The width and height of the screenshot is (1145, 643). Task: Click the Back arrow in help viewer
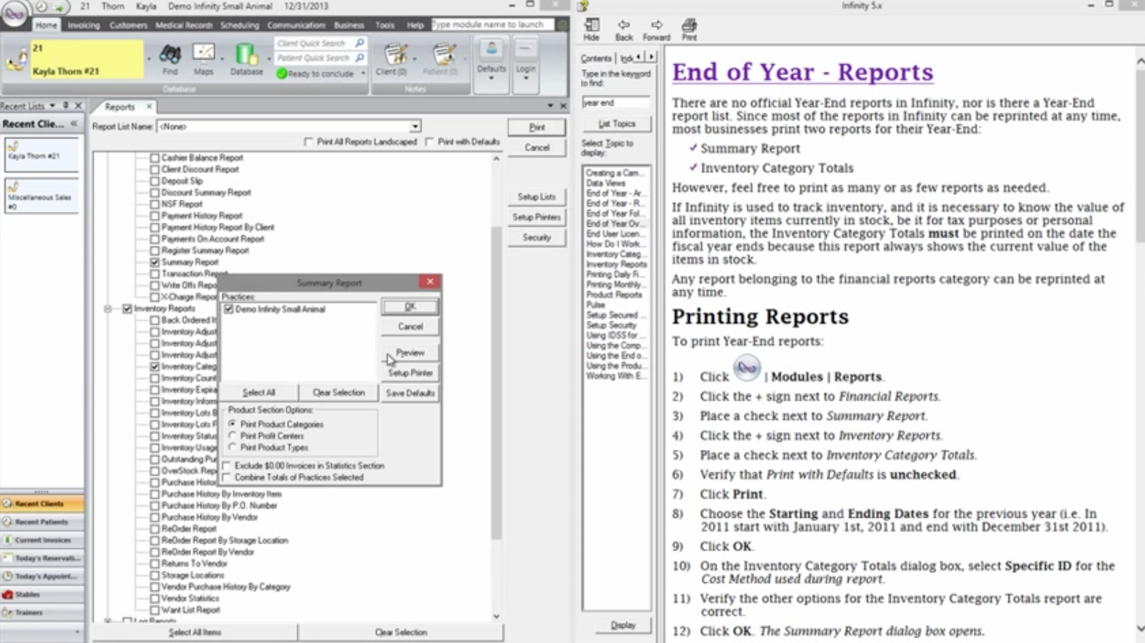[624, 25]
